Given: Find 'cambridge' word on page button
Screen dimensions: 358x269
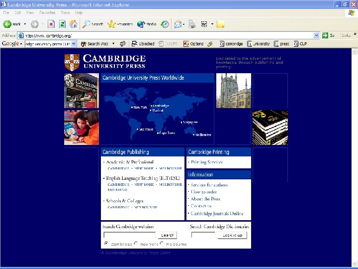Looking at the screenshot, I should click(x=231, y=44).
